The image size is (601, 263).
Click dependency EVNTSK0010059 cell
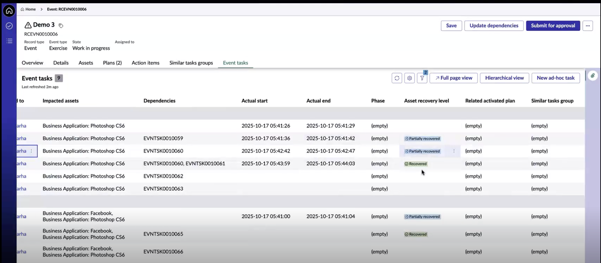(x=163, y=138)
